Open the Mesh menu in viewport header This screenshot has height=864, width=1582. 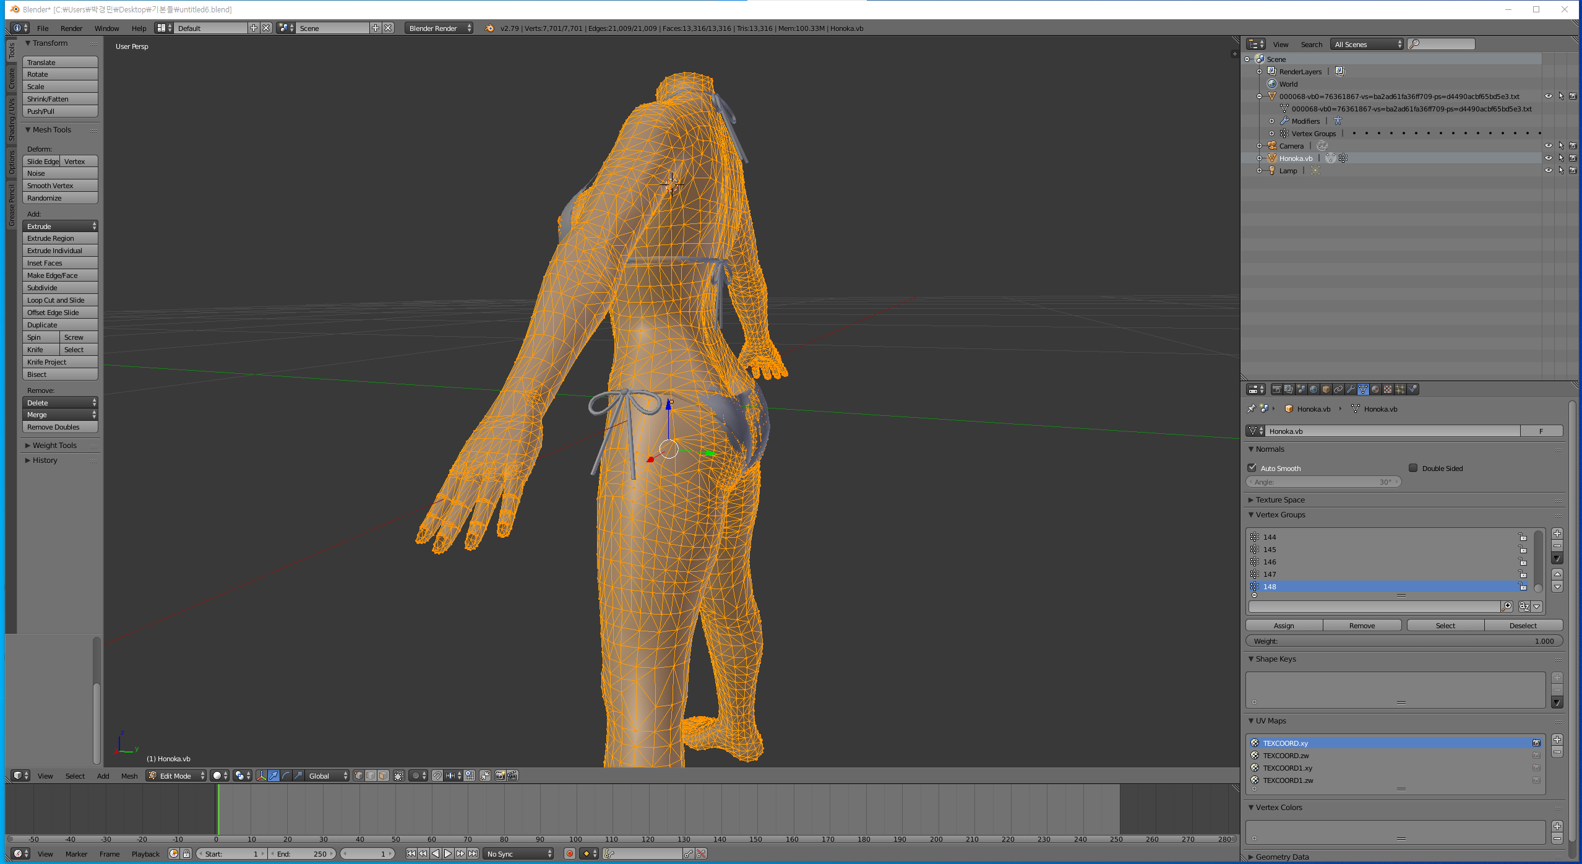click(129, 775)
